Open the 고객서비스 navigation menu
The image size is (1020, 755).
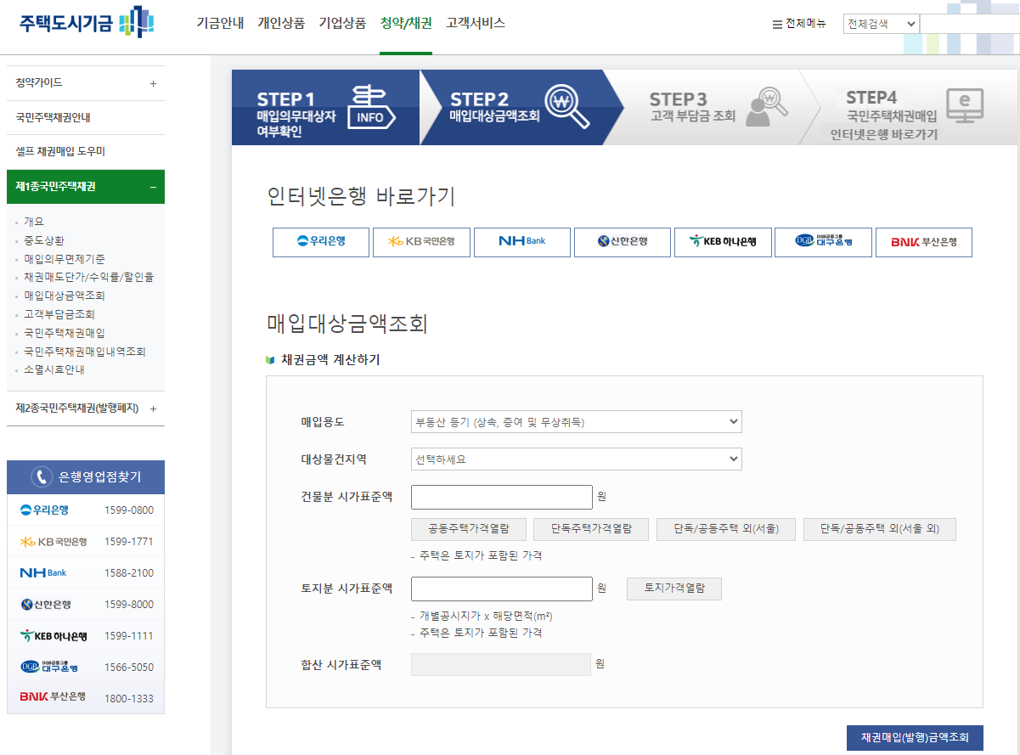tap(473, 25)
